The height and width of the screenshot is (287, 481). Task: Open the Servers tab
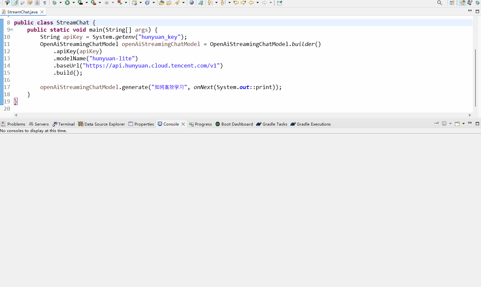coord(39,124)
